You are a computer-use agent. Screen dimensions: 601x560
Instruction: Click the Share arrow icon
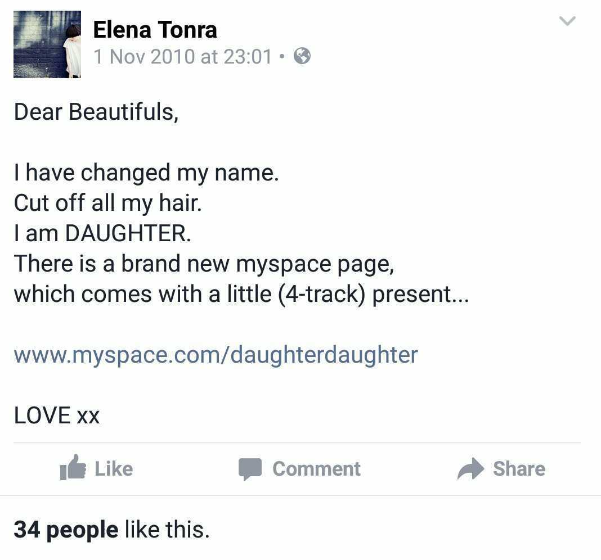[x=470, y=469]
